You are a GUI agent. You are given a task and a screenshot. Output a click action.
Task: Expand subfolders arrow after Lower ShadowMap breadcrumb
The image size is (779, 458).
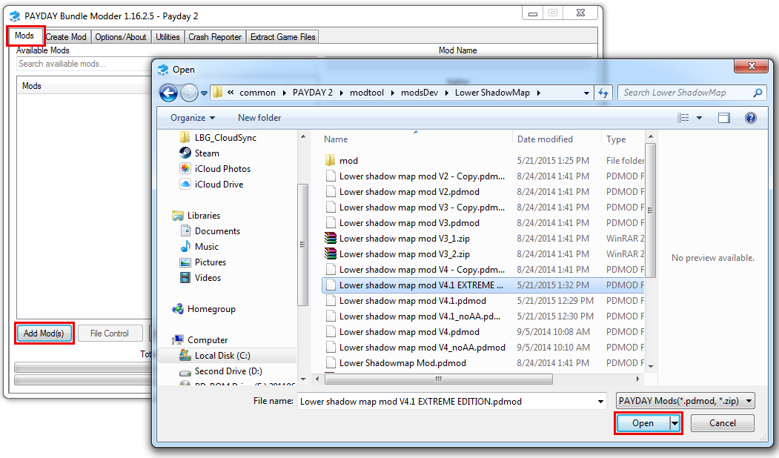pos(539,93)
